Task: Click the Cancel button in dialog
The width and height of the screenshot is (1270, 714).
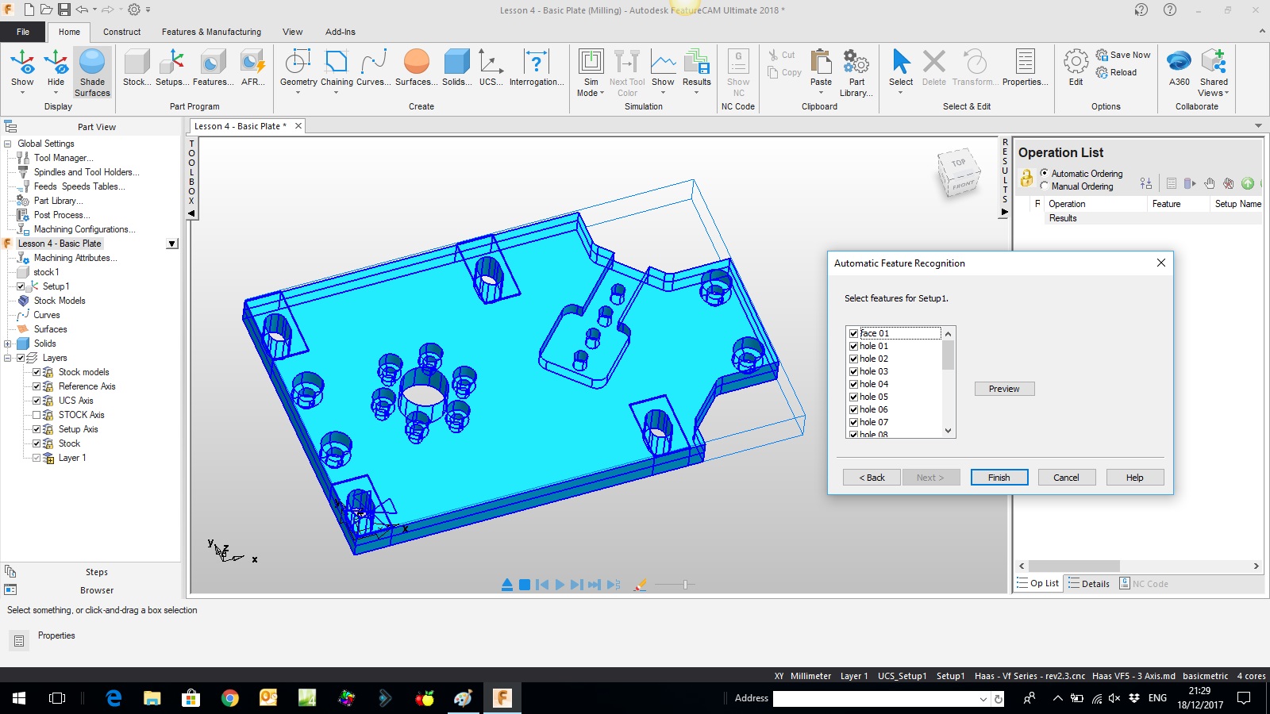Action: click(x=1066, y=478)
